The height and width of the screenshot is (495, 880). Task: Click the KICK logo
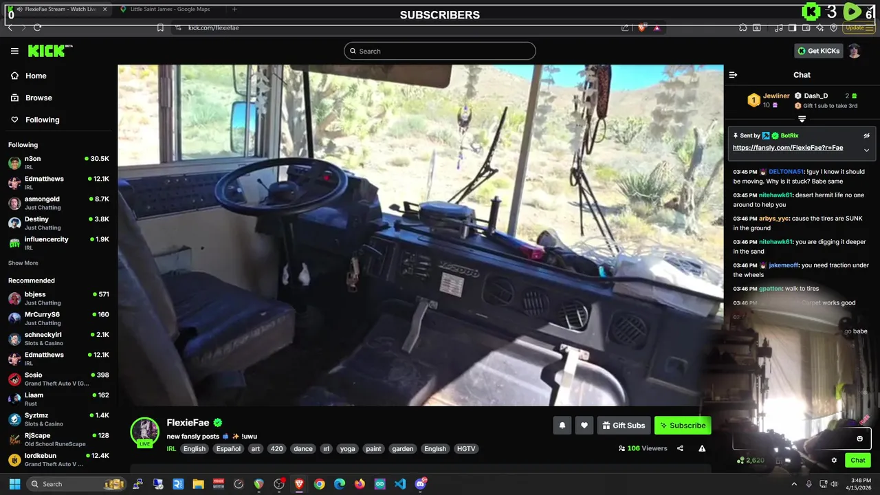tap(49, 51)
